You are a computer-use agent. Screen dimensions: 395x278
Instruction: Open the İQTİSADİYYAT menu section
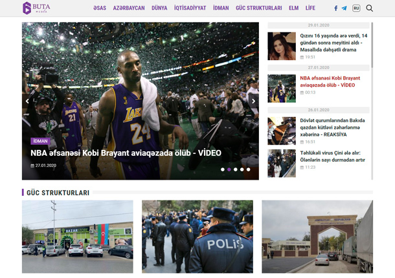click(190, 8)
